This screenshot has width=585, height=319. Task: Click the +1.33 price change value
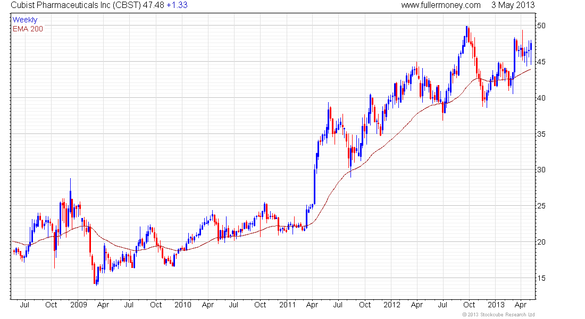coord(176,5)
